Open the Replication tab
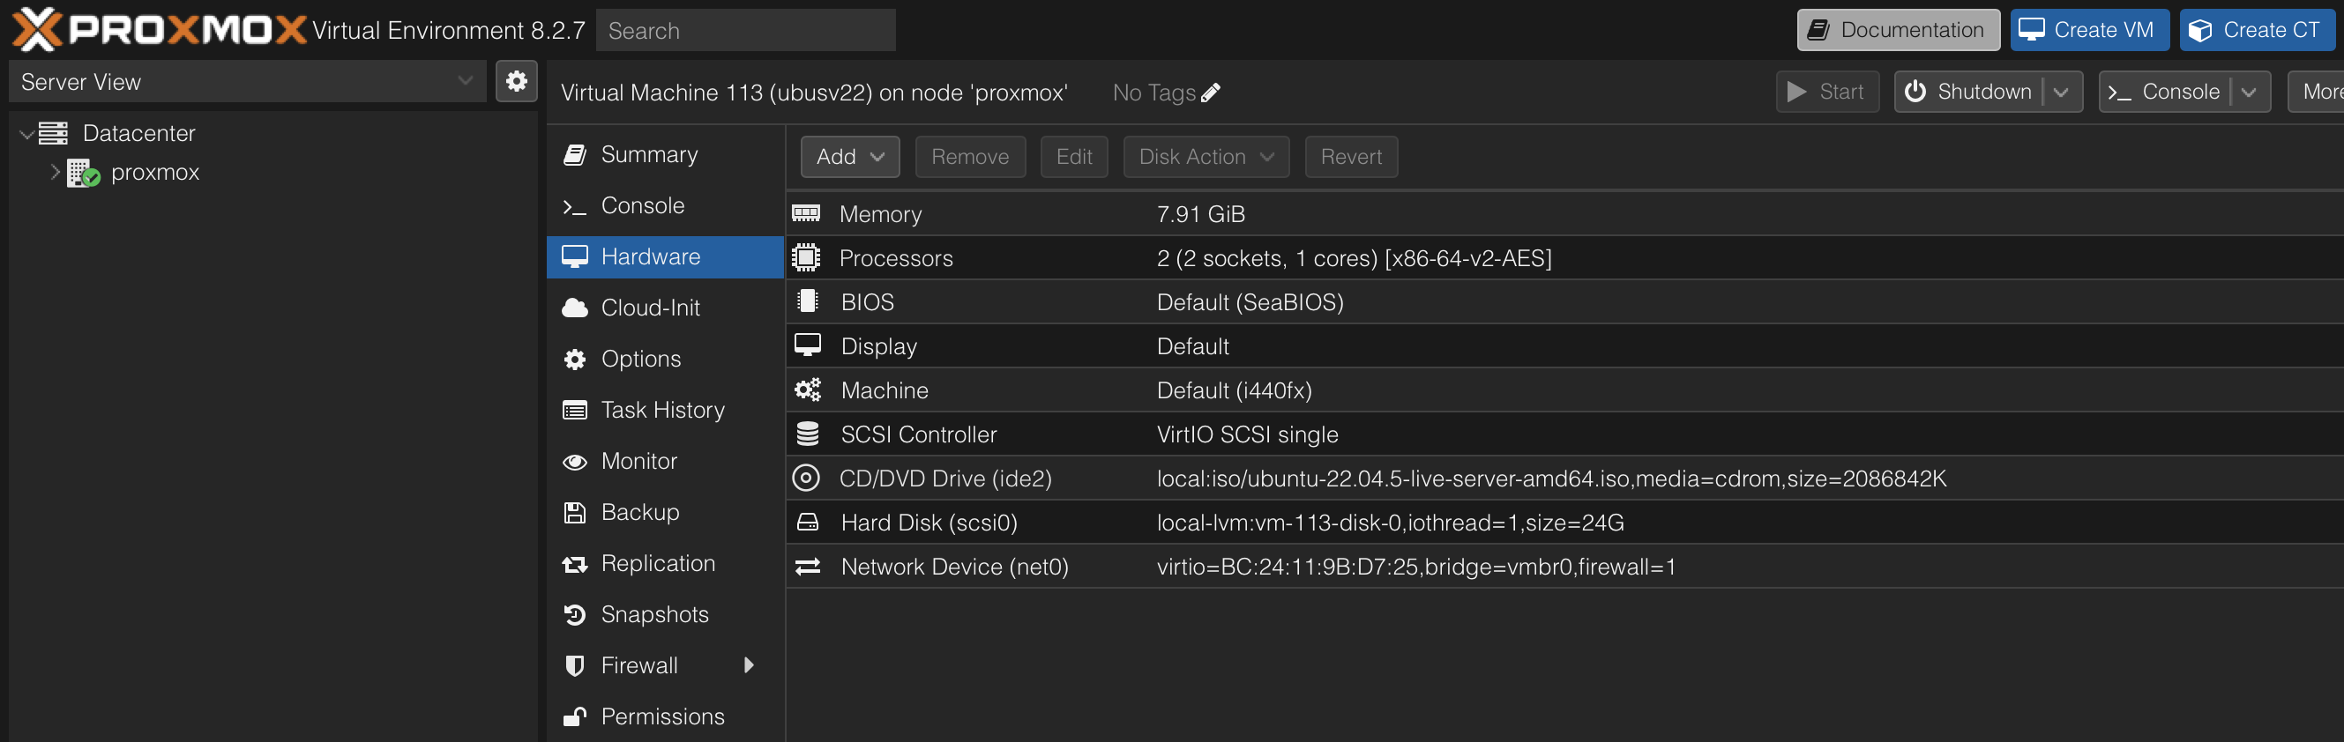The image size is (2344, 742). [x=665, y=564]
